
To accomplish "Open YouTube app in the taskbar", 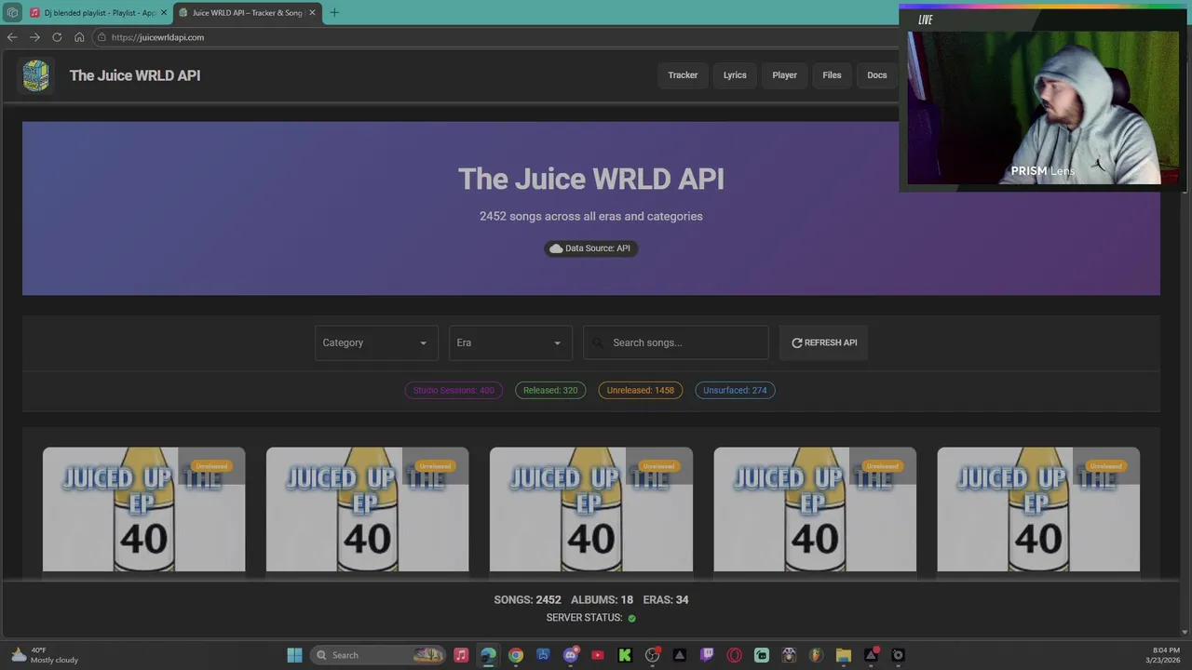I will [x=598, y=655].
